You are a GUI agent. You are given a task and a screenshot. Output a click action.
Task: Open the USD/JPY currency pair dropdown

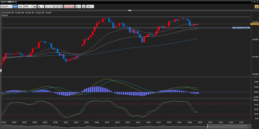click(x=6, y=6)
